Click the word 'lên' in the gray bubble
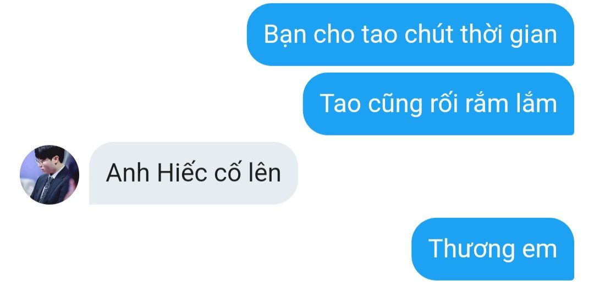 (266, 172)
